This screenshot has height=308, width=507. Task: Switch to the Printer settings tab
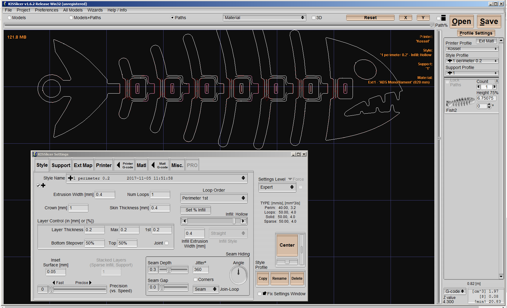pyautogui.click(x=104, y=165)
